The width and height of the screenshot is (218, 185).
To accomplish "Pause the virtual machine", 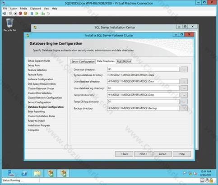I will (32, 14).
